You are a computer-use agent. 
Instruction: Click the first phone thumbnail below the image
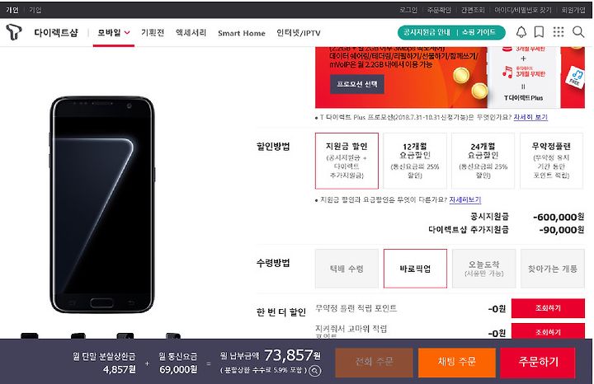(30, 335)
